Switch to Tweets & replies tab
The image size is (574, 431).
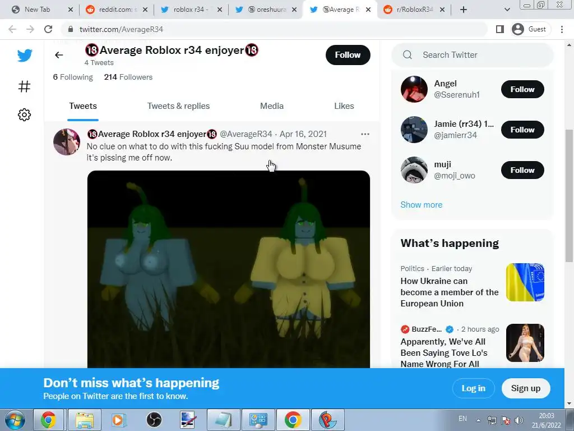click(x=178, y=106)
